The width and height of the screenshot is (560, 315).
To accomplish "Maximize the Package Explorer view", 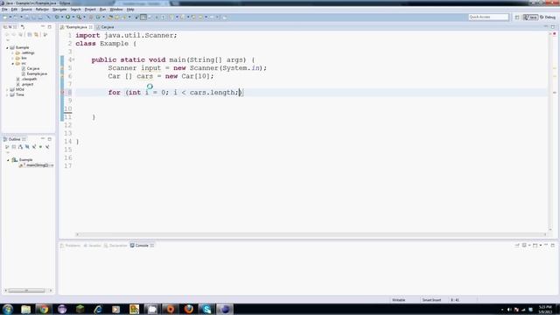I will point(50,27).
